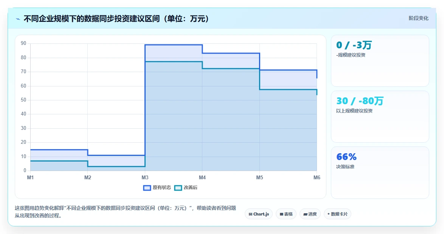Click the 以上规模建议投资 card label
The width and height of the screenshot is (444, 234).
click(354, 111)
